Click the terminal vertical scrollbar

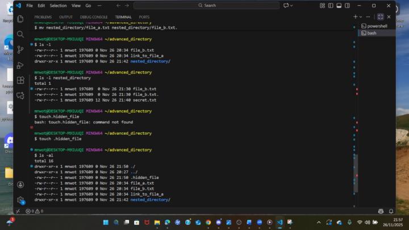coord(356,170)
